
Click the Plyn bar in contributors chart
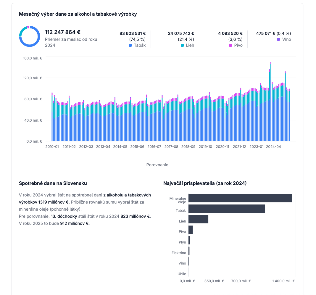coord(189,241)
